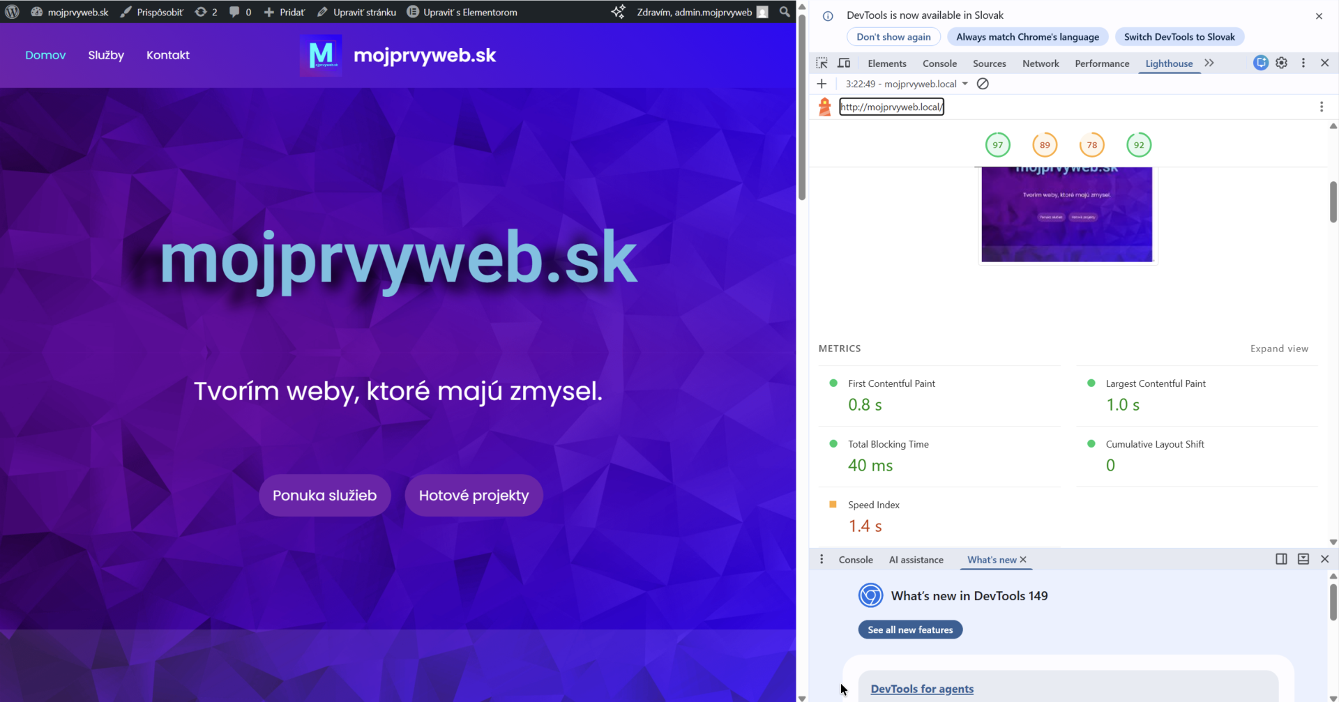Close the DevTools drawer
This screenshot has height=702, width=1339.
pyautogui.click(x=1325, y=559)
